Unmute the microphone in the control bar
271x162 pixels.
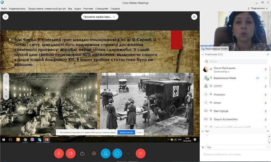59,153
